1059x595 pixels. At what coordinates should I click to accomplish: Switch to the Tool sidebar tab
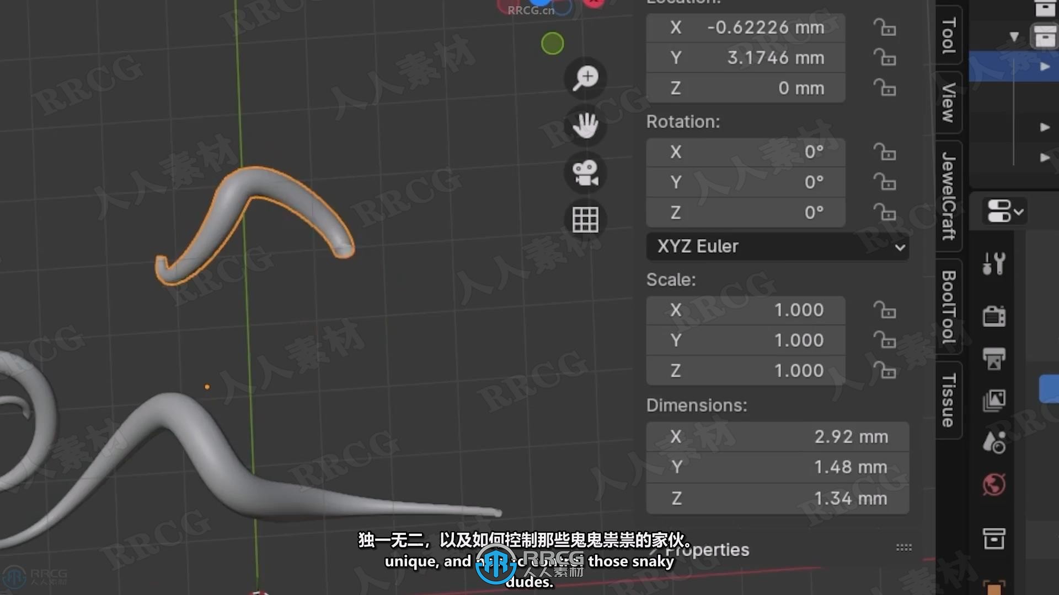[949, 35]
